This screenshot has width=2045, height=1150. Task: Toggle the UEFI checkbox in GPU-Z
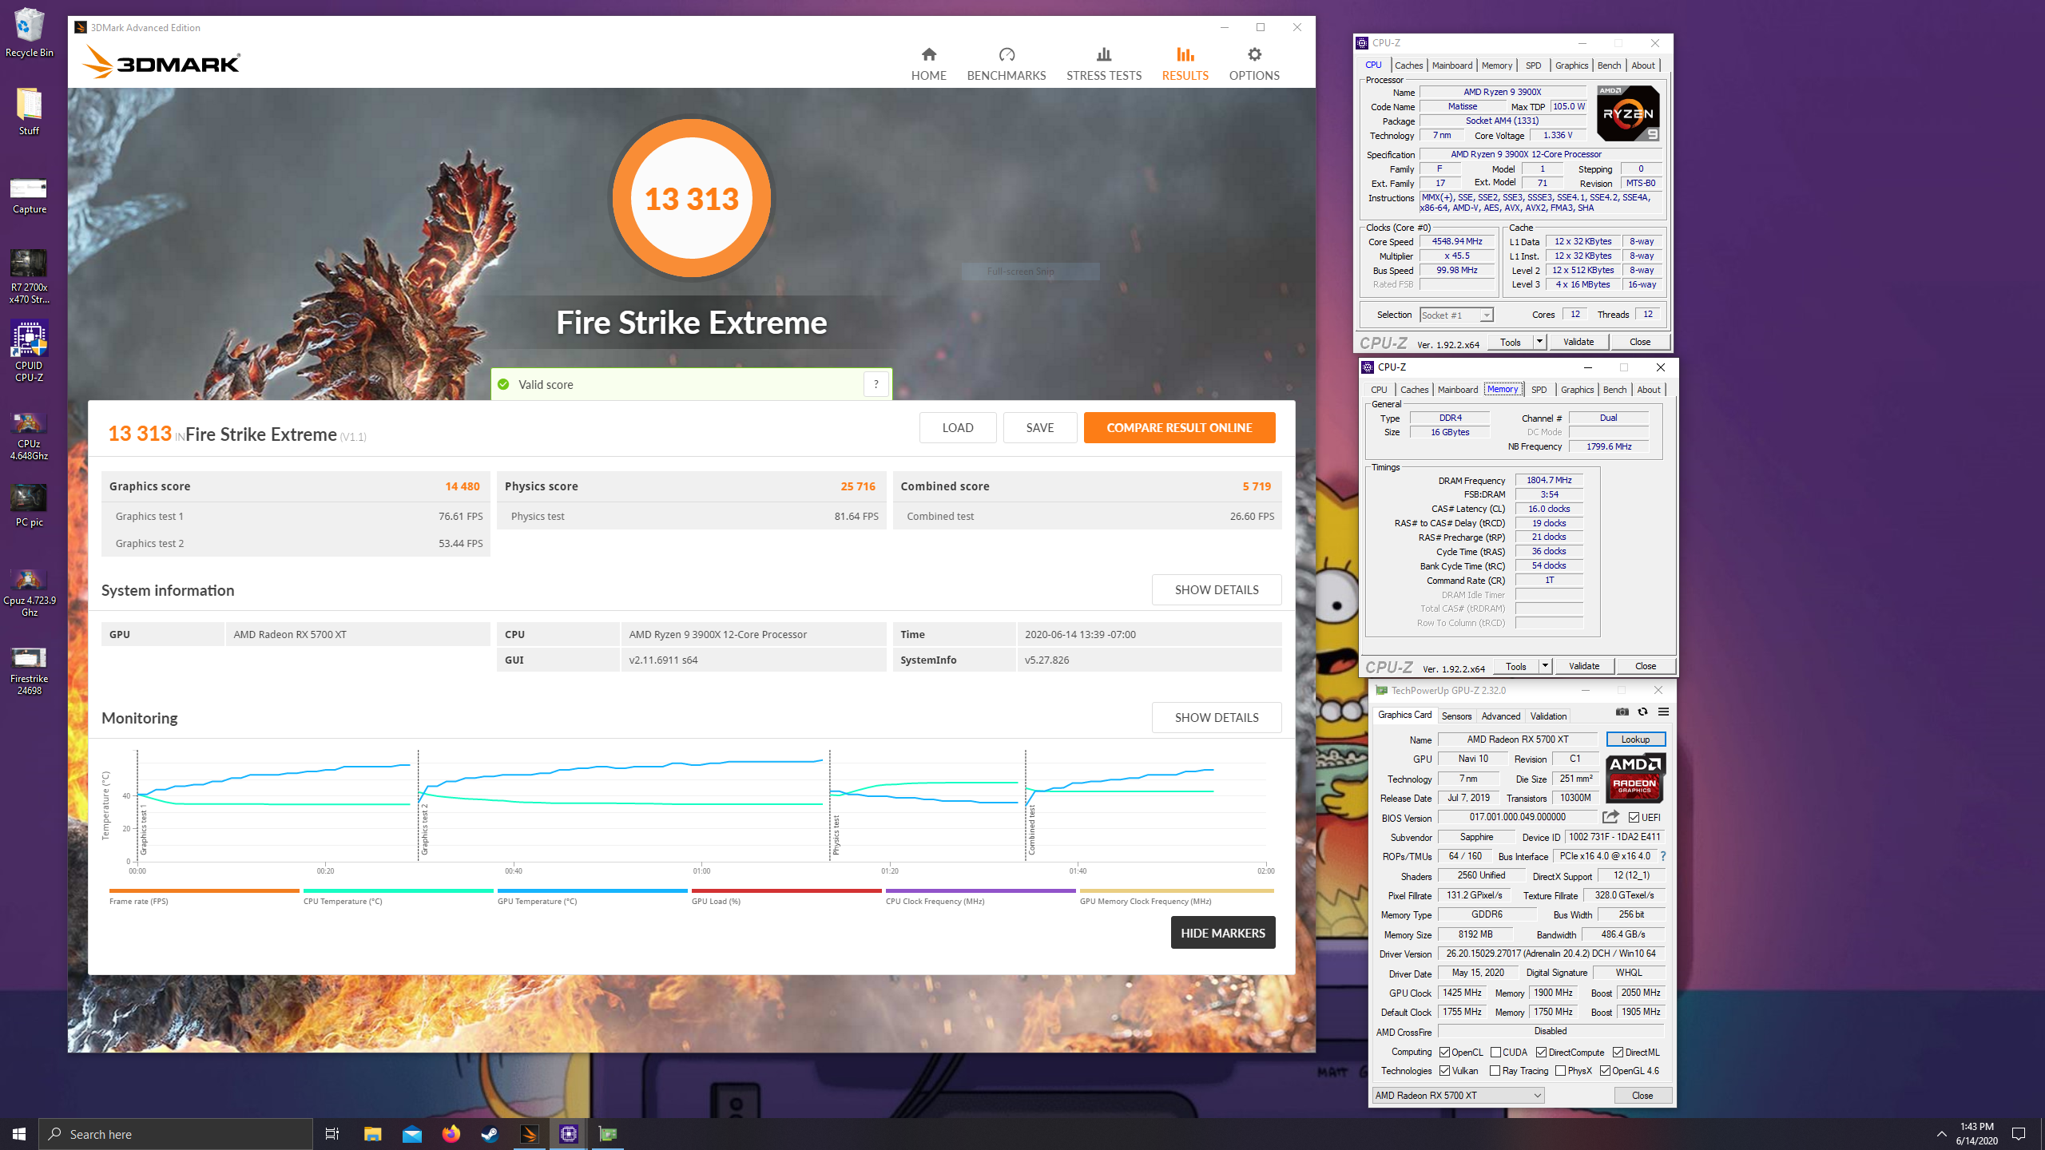pyautogui.click(x=1634, y=817)
